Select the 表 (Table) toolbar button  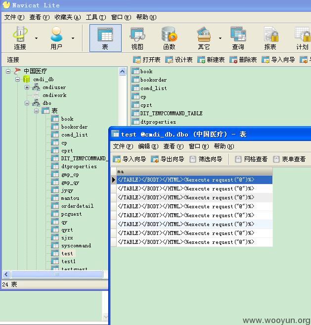pyautogui.click(x=105, y=38)
